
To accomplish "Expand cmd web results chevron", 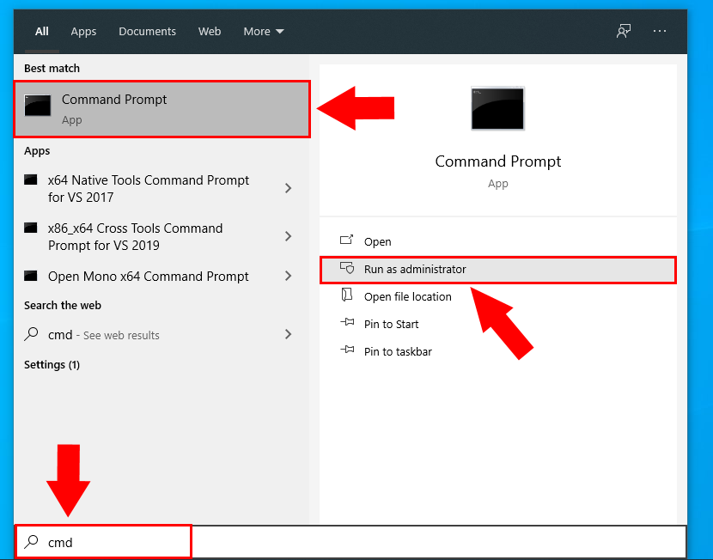I will 288,335.
